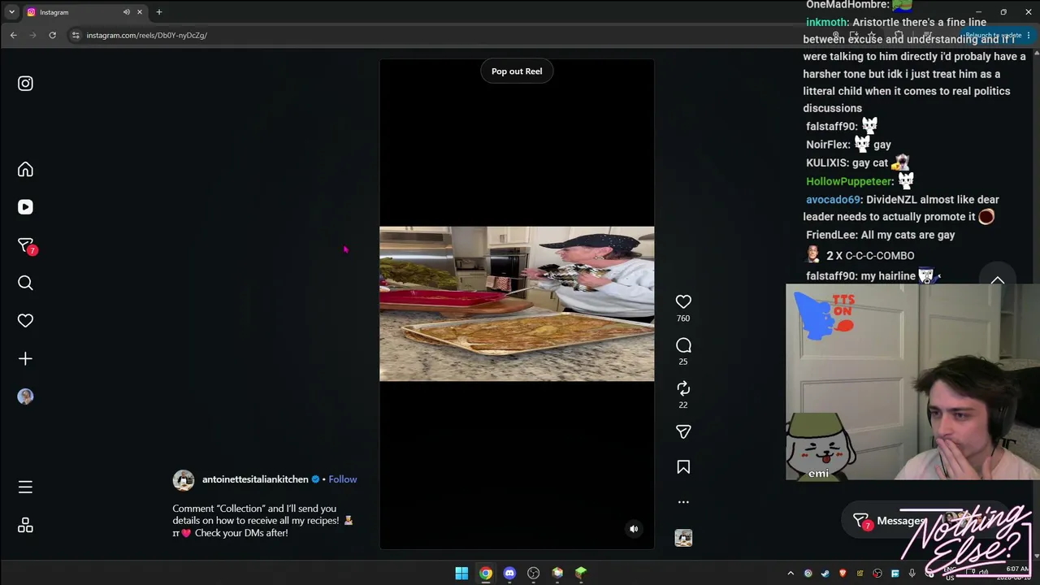Like the reel with heart icon
The image size is (1040, 585).
(x=683, y=301)
